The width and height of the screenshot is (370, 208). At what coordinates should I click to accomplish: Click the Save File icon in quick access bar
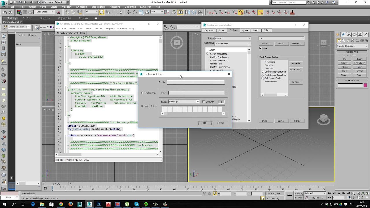point(21,2)
